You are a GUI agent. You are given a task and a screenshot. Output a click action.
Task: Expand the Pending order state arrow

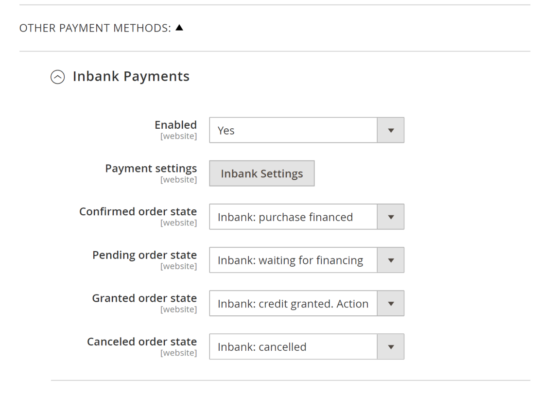[391, 260]
